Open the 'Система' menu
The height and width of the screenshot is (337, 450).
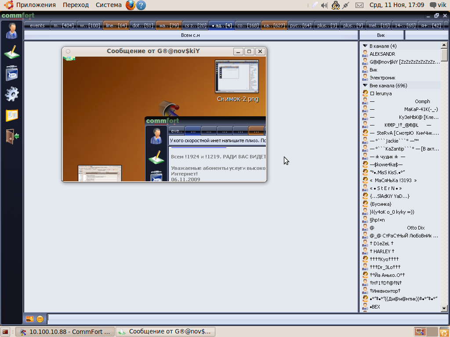(109, 5)
